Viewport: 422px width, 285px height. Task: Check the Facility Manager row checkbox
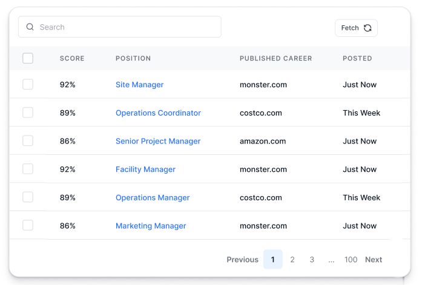(28, 169)
